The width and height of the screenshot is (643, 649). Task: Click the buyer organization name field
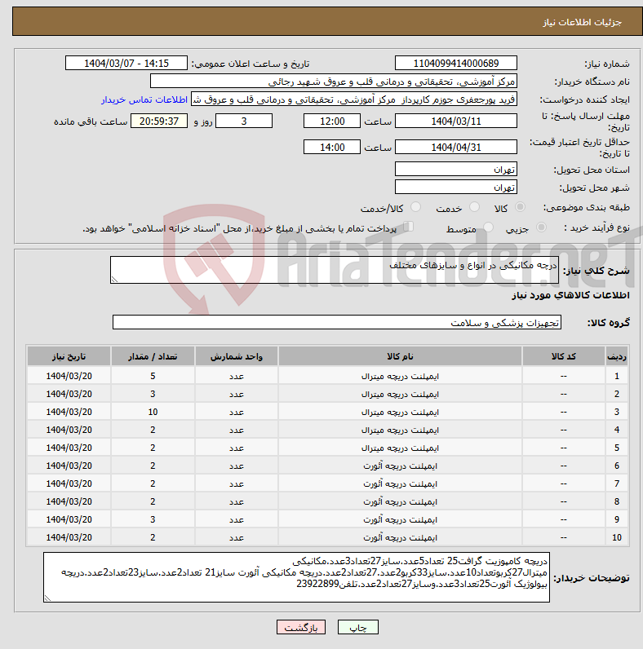(334, 82)
